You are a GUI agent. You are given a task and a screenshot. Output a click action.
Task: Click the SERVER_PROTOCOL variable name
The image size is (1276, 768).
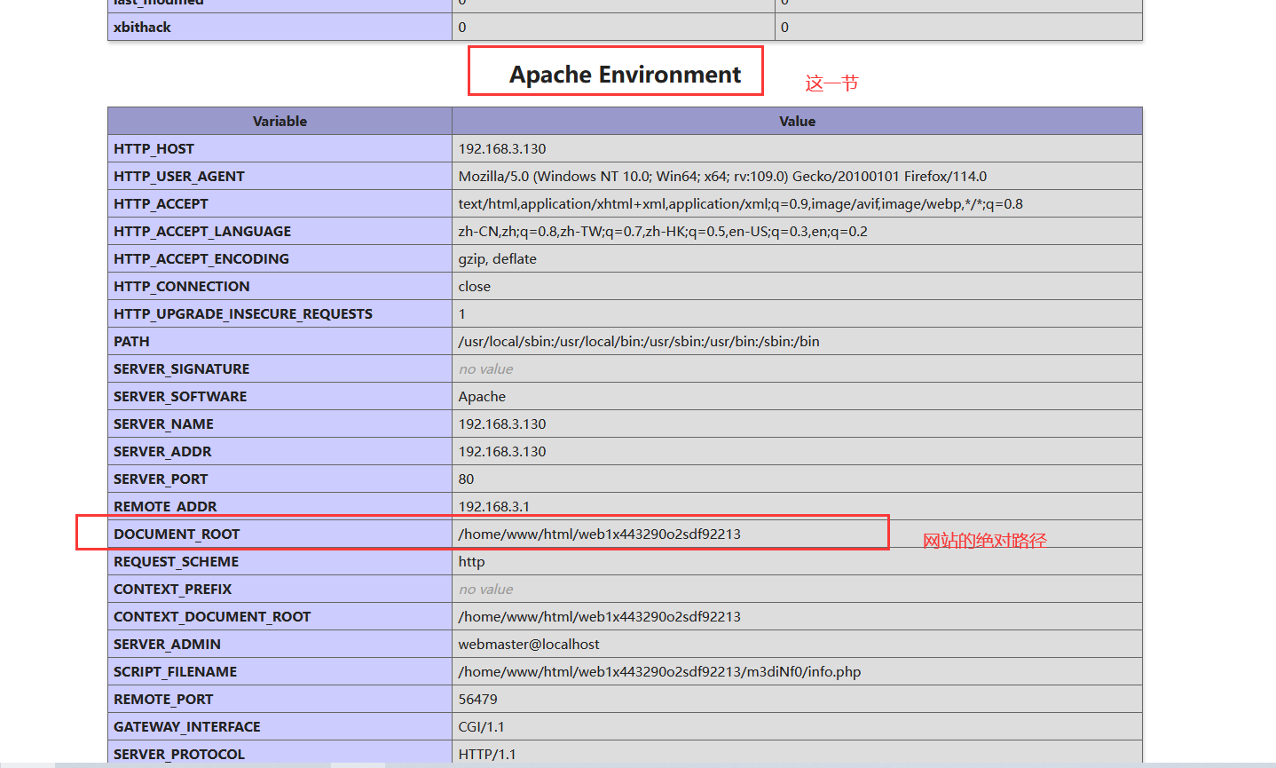pyautogui.click(x=179, y=754)
